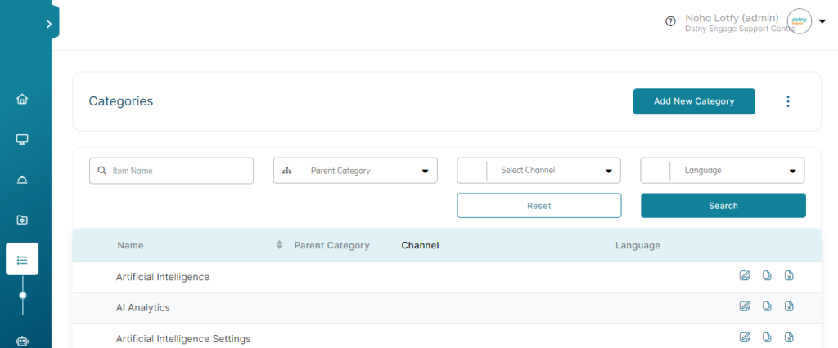
Task: Open the Select Channel dropdown
Action: coord(538,171)
